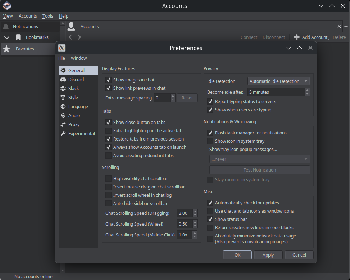Select the Audio microphone icon
Image resolution: width=350 pixels, height=280 pixels.
(63, 116)
